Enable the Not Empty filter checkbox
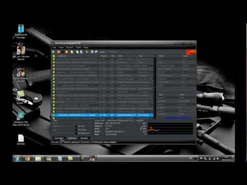The width and height of the screenshot is (247, 185). 77,129
